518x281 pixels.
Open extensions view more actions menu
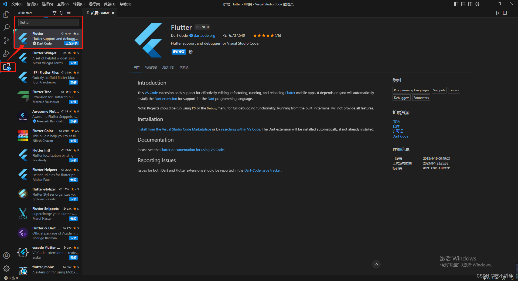point(76,13)
